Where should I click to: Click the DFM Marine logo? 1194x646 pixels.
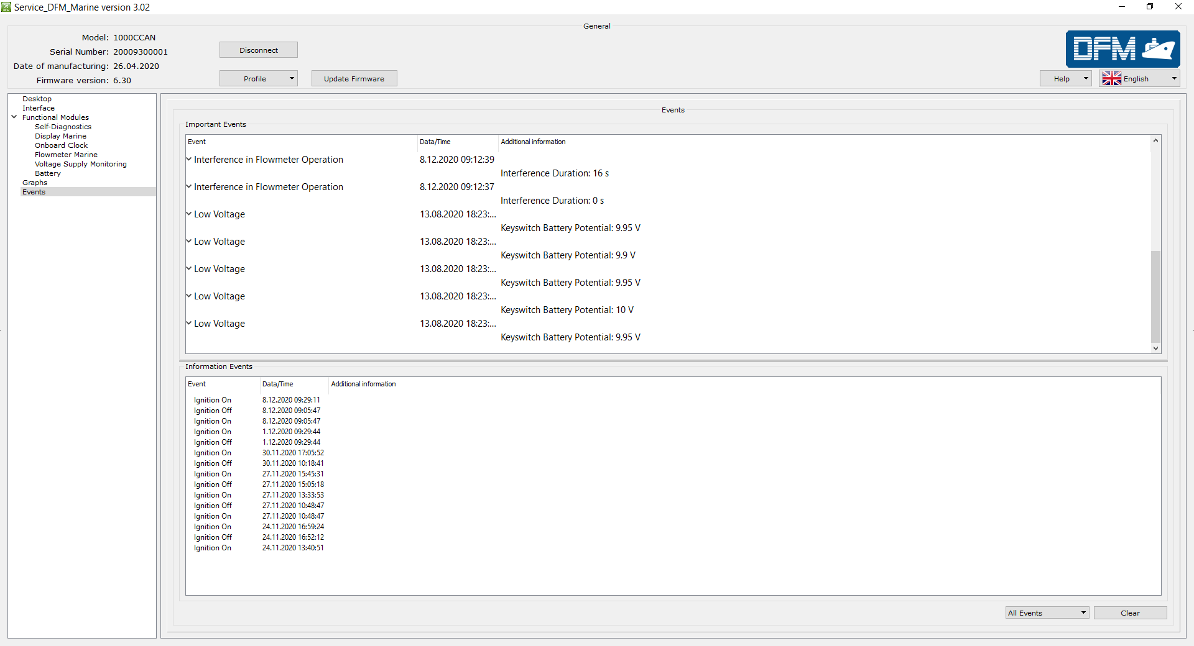(x=1122, y=49)
